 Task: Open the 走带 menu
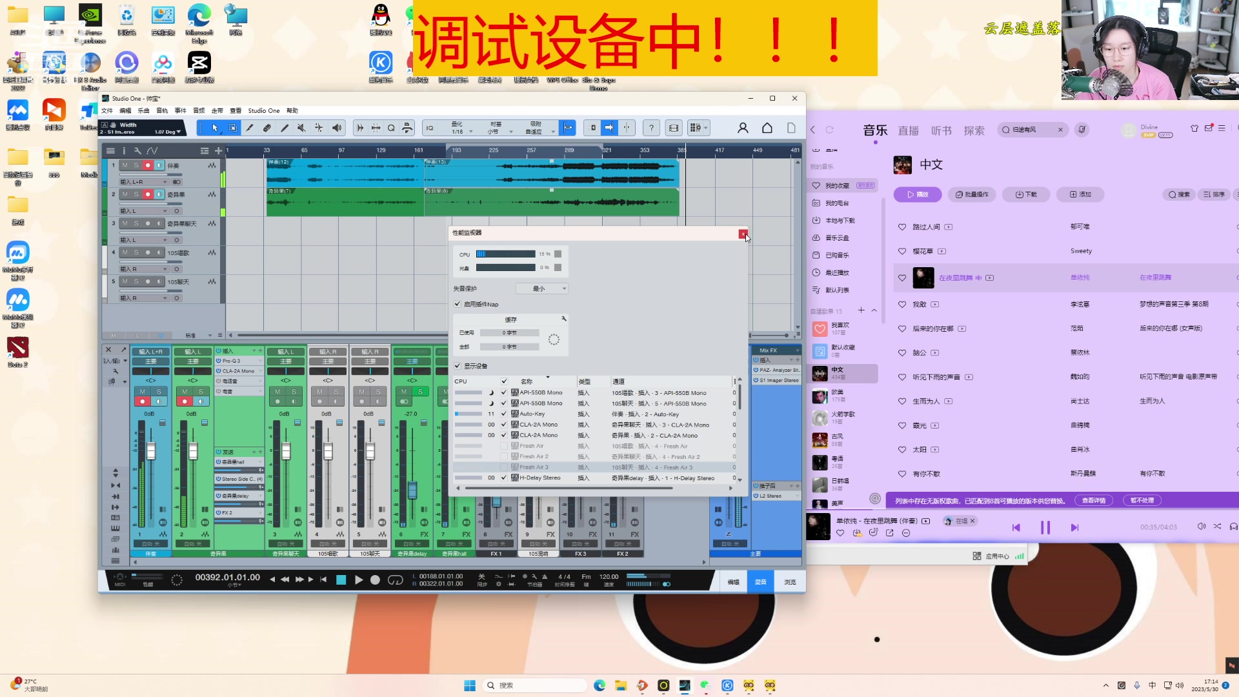point(217,111)
